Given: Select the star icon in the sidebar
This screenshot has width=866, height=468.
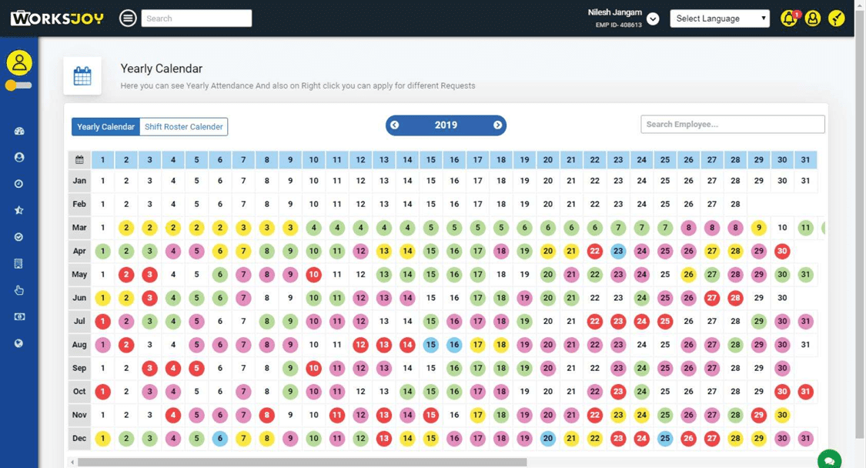Looking at the screenshot, I should (x=19, y=210).
